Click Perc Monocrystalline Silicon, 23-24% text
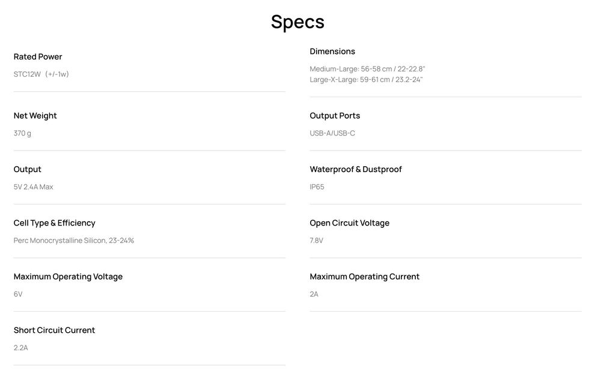 74,240
